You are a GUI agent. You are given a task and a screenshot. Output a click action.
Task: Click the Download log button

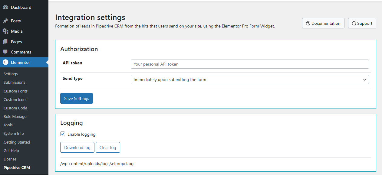tap(77, 147)
